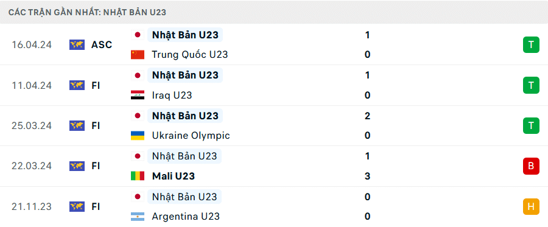The width and height of the screenshot is (548, 227).
Task: Open the 25.03.24 match date
Action: point(32,126)
